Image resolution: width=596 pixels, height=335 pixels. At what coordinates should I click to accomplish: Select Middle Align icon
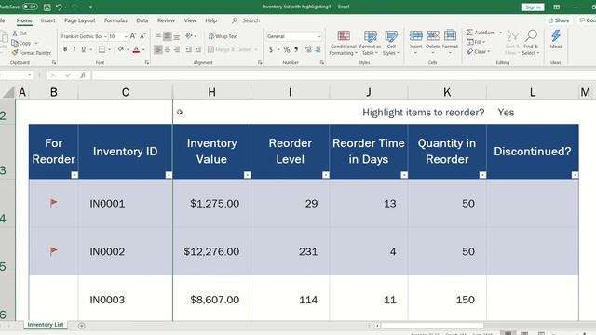(168, 36)
